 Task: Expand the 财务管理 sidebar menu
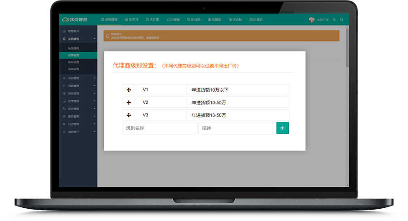pyautogui.click(x=78, y=93)
